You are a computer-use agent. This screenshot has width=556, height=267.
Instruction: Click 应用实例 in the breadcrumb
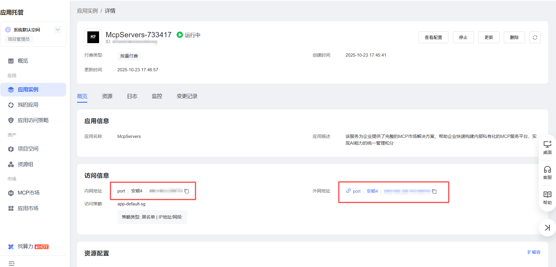[x=87, y=11]
